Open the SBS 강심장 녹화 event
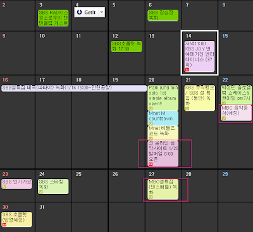This screenshot has height=232, width=253. pyautogui.click(x=163, y=15)
